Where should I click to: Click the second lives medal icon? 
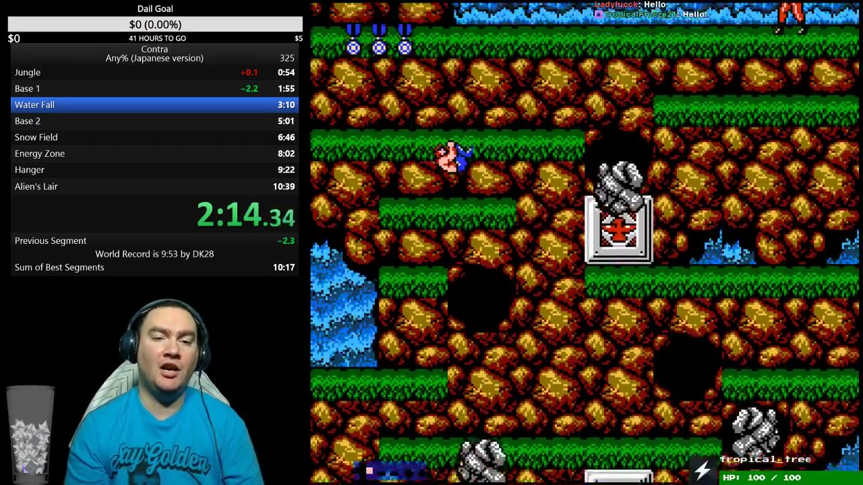379,39
